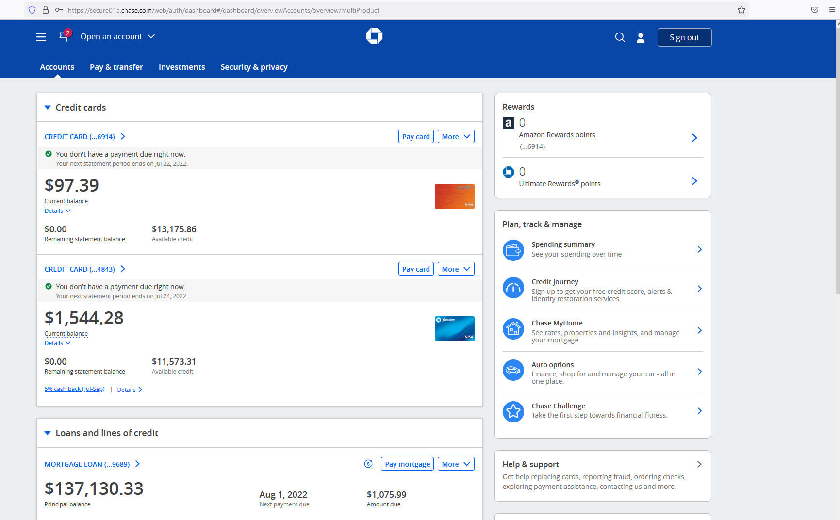Open the profile person icon

641,38
